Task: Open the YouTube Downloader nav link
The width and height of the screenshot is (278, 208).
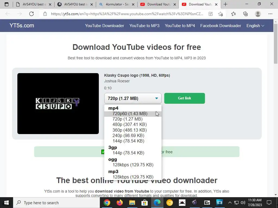Action: [105, 26]
